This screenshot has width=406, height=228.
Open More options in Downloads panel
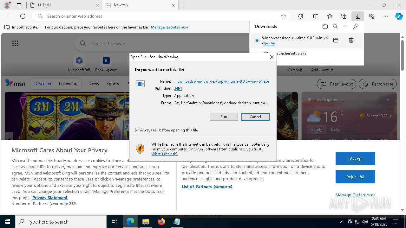click(x=345, y=26)
